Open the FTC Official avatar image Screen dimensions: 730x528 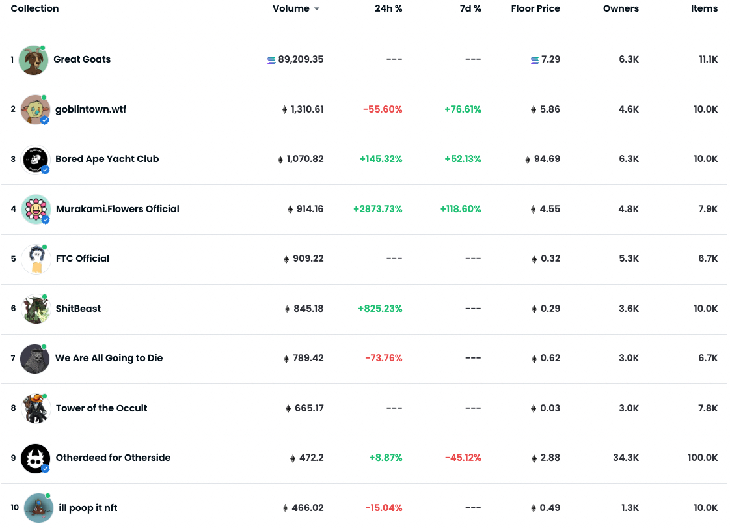click(36, 258)
